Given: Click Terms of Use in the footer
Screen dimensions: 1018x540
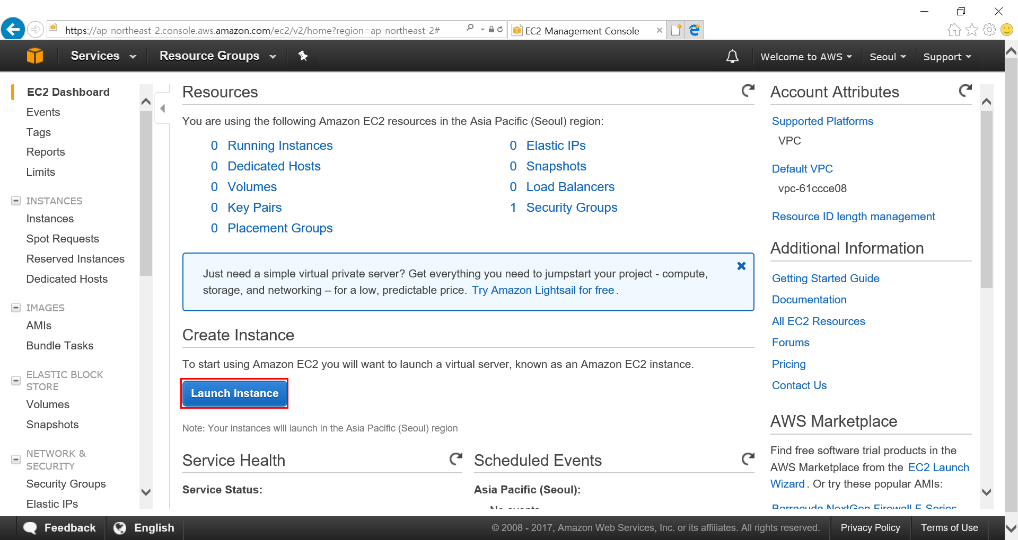Looking at the screenshot, I should (949, 528).
